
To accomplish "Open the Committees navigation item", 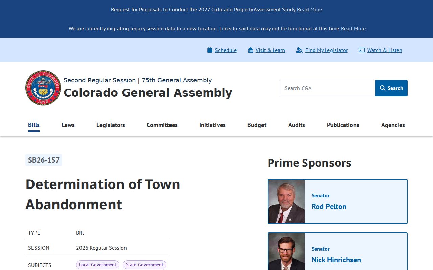I will (162, 125).
